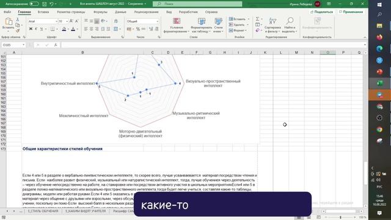Apply the fill color bucket

pos(64,29)
